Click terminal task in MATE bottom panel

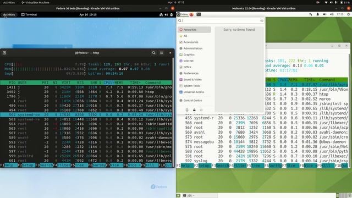(200, 196)
